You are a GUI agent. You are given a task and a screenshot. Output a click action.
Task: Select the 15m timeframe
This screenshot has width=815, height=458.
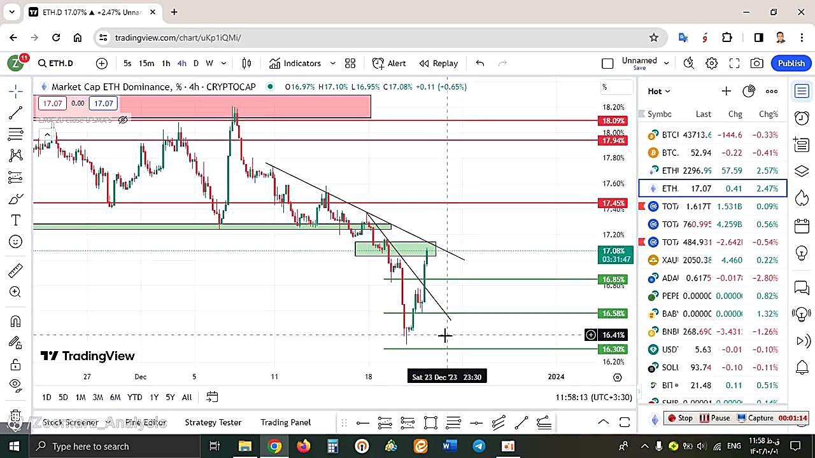tap(146, 63)
